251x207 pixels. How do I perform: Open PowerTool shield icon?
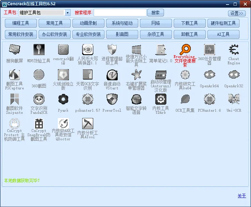pyautogui.click(x=112, y=99)
